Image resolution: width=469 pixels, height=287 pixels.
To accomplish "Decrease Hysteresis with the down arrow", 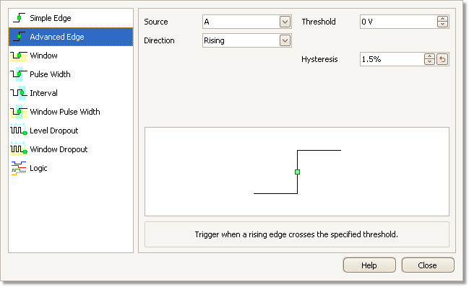I will [429, 62].
